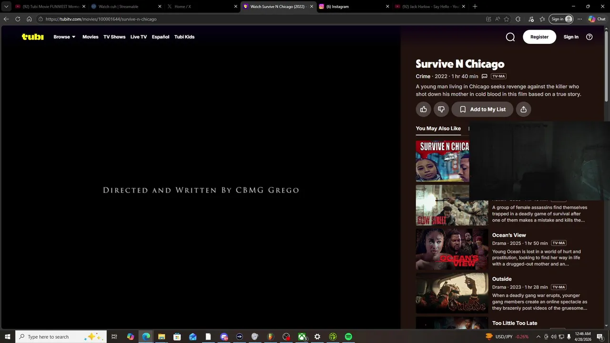610x343 pixels.
Task: Open the Tubi search icon
Action: tap(510, 37)
